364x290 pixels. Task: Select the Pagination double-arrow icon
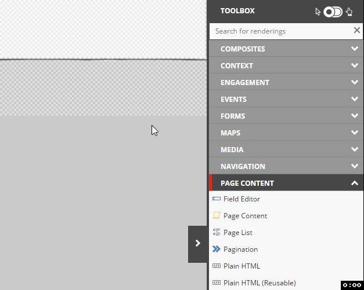pos(217,249)
